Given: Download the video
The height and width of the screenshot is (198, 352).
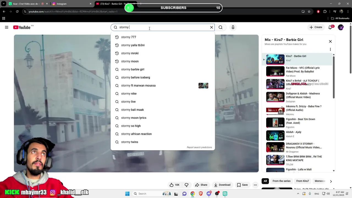Looking at the screenshot, I should coord(222,185).
